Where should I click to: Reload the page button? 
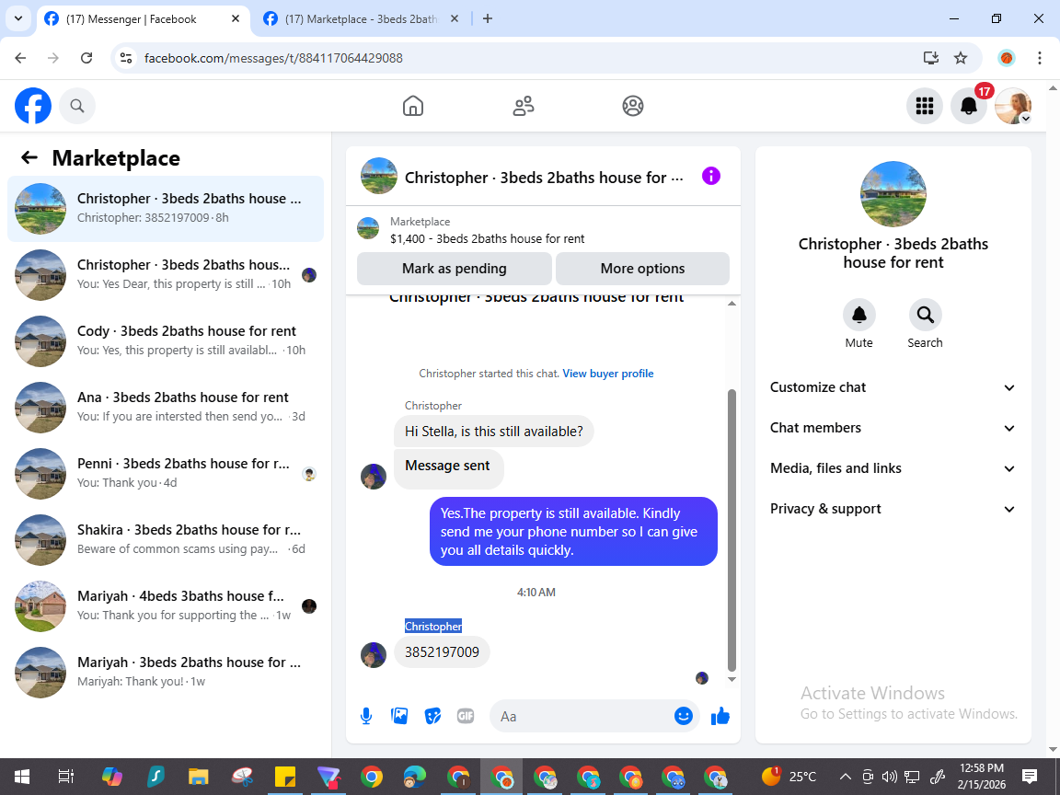[86, 58]
